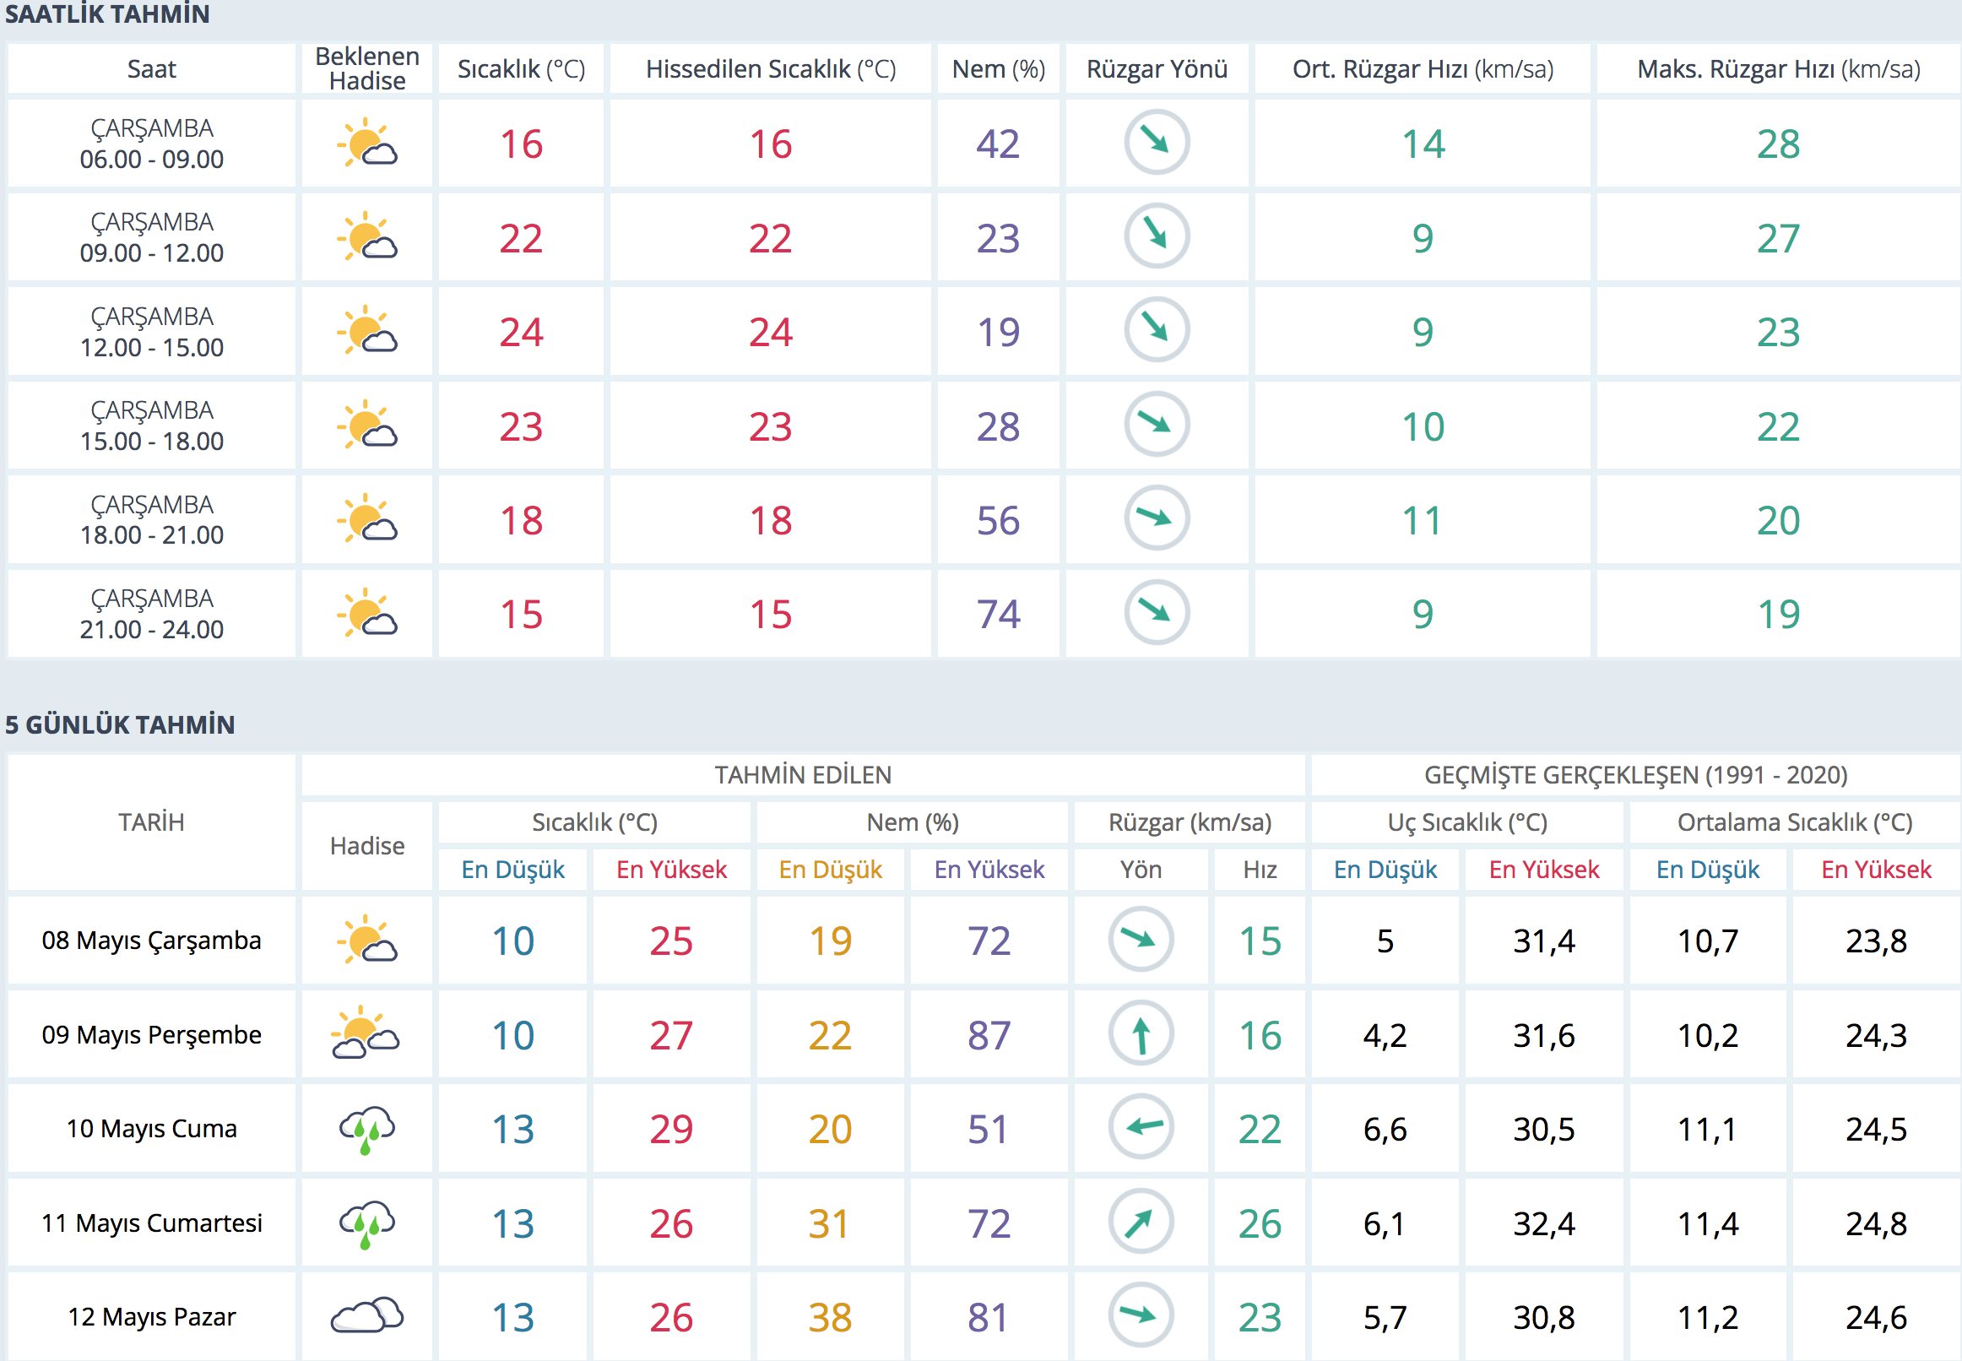Click the SAATLİK TAHMİN section title
The image size is (1962, 1361).
tap(107, 14)
